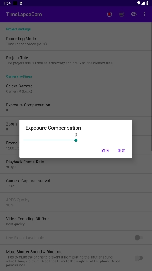Open the Project Title setting
Viewport: 152px width, 271px height.
click(76, 60)
